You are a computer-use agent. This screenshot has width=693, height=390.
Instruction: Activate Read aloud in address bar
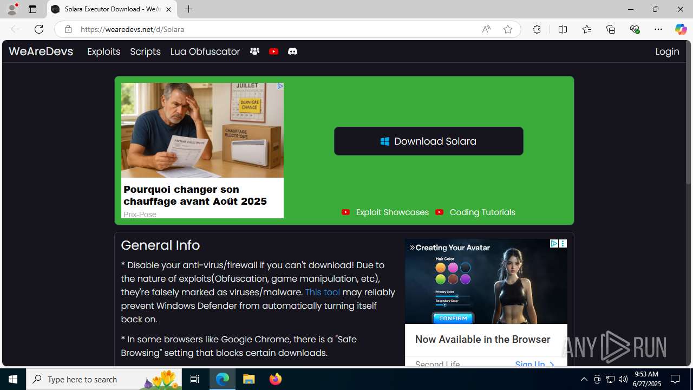[486, 29]
